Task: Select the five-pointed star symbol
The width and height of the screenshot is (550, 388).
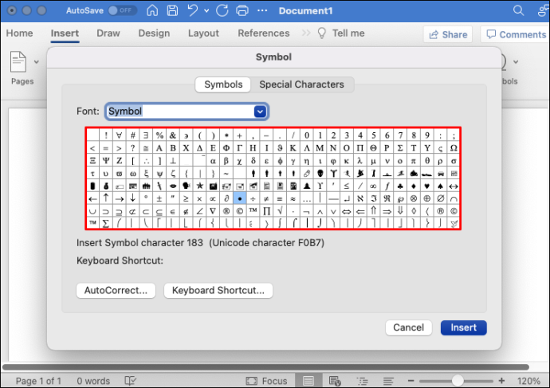Action: pyautogui.click(x=199, y=186)
